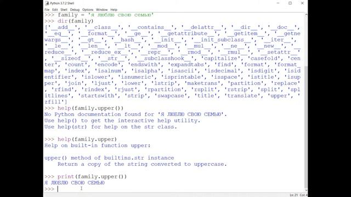Open the File menu
Viewport: 351px width, 197px height.
pos(47,10)
